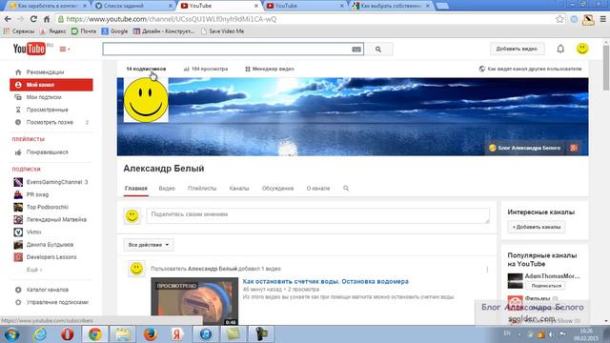Open the on-screen keyboard icon in search box
The height and width of the screenshot is (343, 610).
tap(356, 50)
